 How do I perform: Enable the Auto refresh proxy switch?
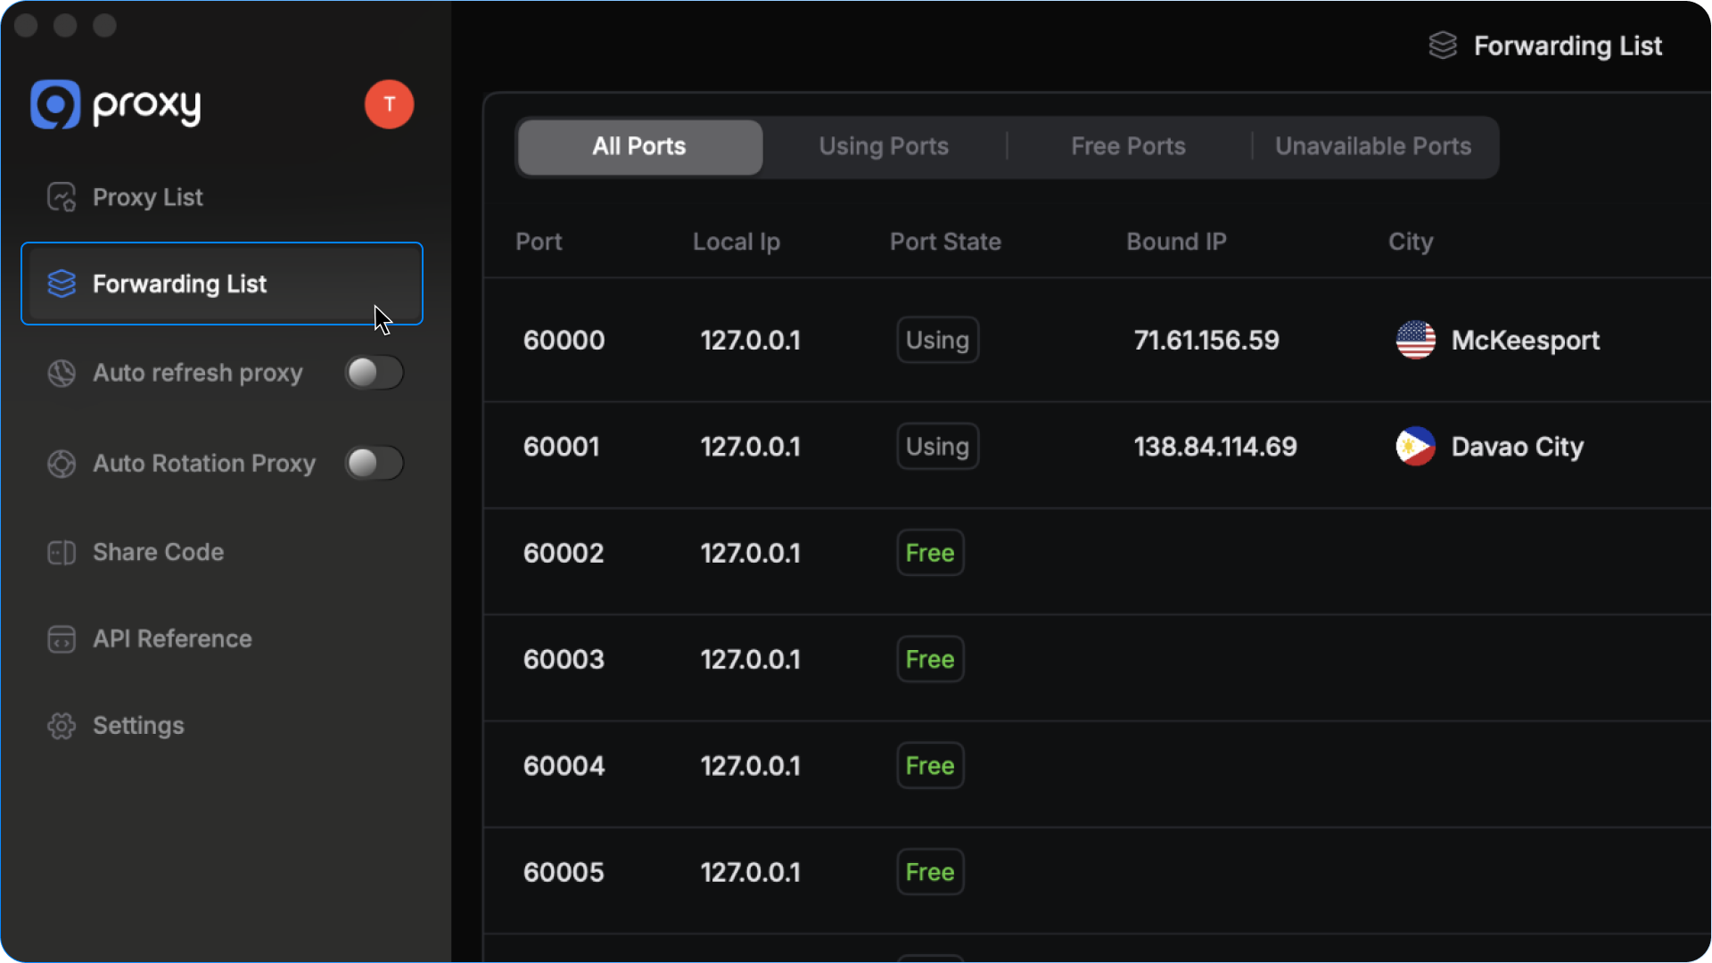coord(374,373)
